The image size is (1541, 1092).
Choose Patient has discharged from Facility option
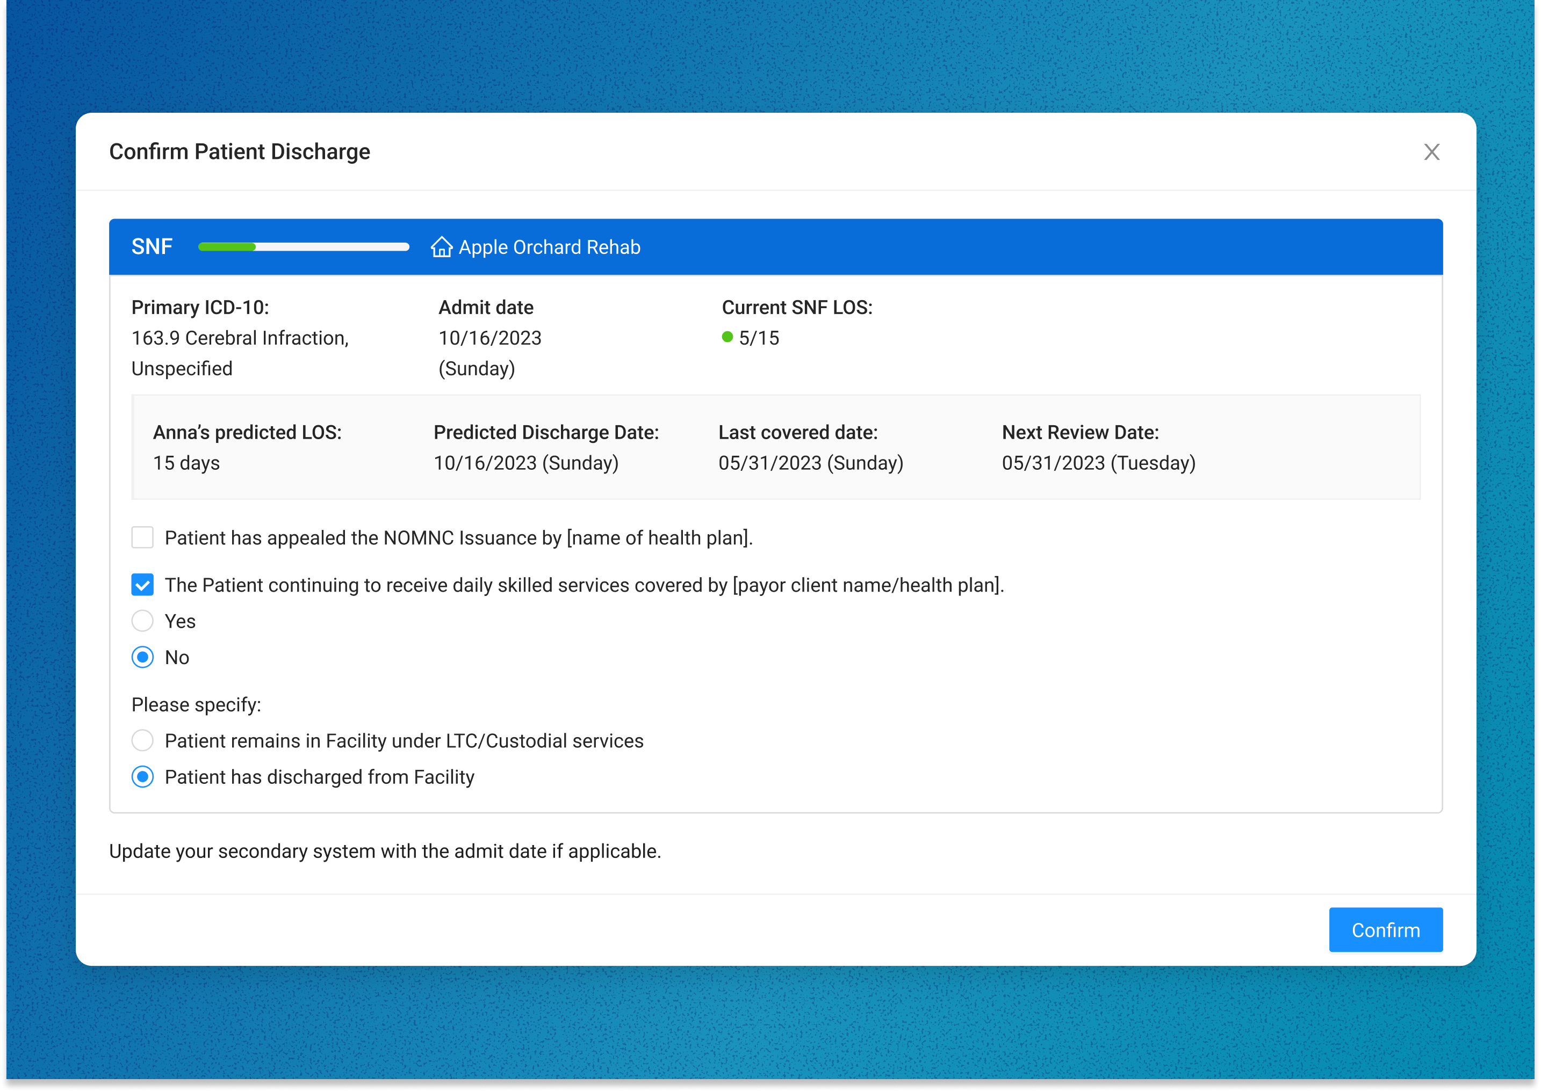(x=143, y=777)
